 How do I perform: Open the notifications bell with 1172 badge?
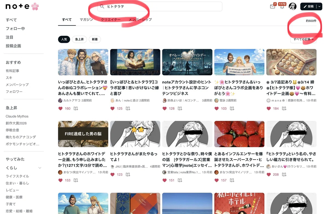point(282,7)
